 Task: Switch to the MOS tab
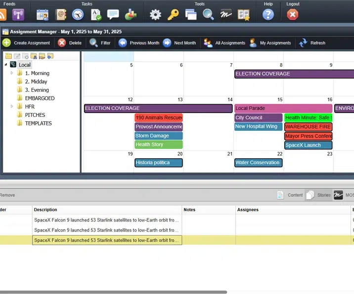tap(344, 195)
